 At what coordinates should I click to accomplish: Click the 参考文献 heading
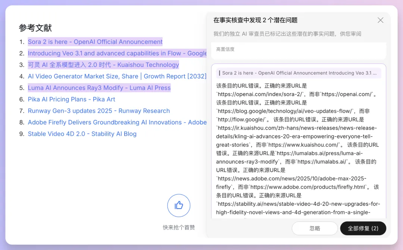point(35,28)
